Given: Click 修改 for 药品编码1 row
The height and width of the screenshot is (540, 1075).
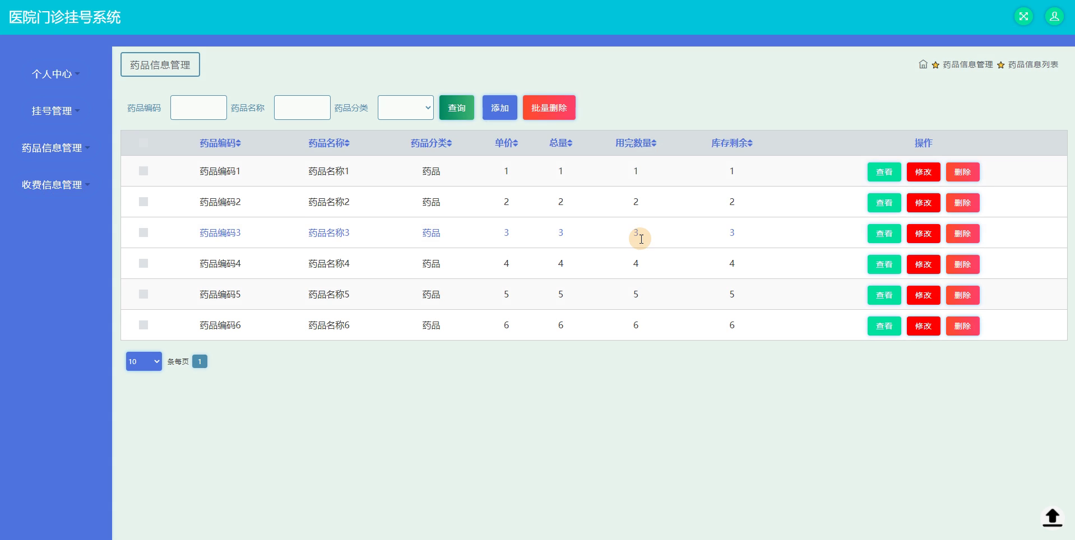Looking at the screenshot, I should (x=924, y=172).
